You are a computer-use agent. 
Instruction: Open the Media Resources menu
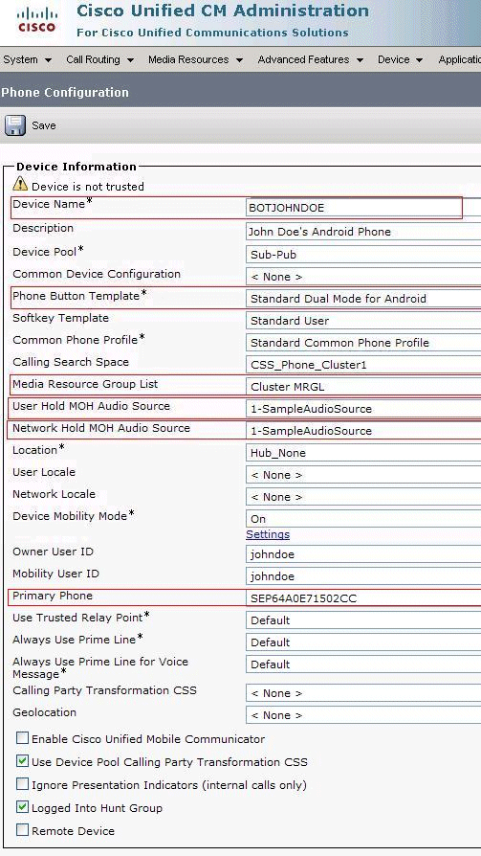click(x=195, y=59)
